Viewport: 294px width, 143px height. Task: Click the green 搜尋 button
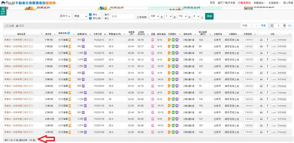click(209, 16)
